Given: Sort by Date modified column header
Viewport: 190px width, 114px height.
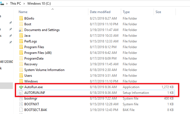Looking at the screenshot, I should [100, 12].
